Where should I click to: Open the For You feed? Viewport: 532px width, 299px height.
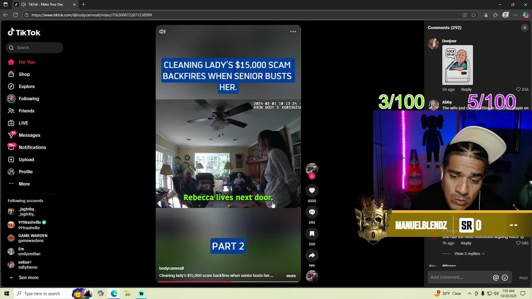tap(27, 62)
